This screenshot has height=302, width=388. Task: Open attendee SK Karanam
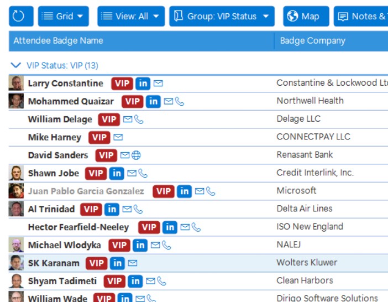tap(54, 263)
